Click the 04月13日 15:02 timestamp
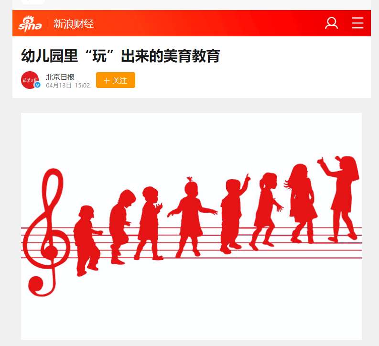This screenshot has height=346, width=379. (x=68, y=85)
